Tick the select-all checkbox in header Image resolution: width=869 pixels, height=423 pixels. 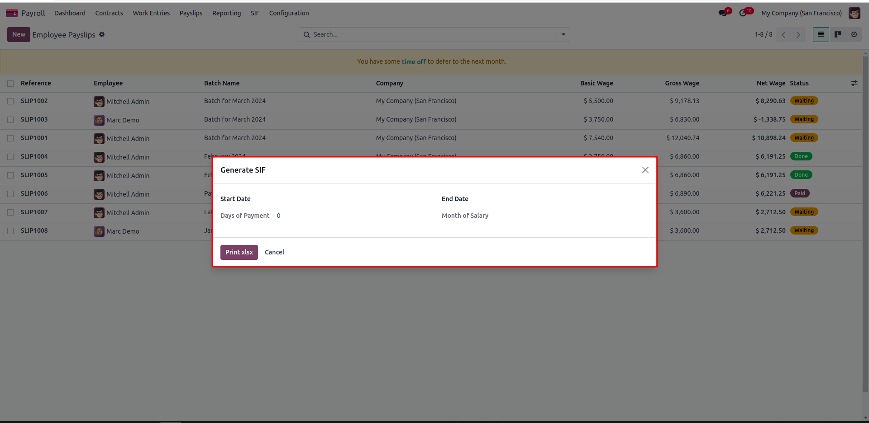point(10,83)
